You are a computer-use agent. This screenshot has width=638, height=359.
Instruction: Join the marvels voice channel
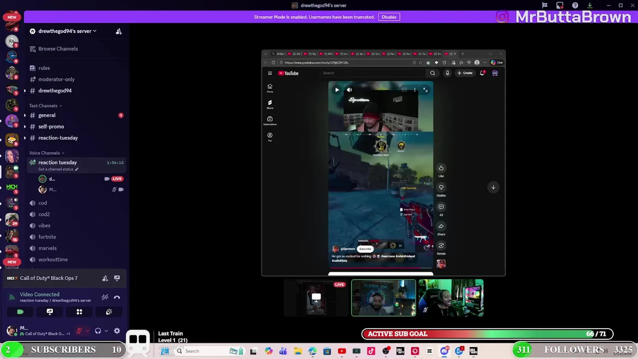[47, 248]
